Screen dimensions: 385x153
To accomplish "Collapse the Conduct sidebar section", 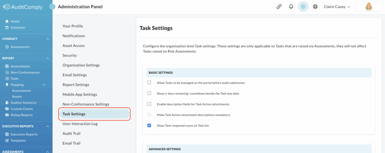I will tap(48, 39).
